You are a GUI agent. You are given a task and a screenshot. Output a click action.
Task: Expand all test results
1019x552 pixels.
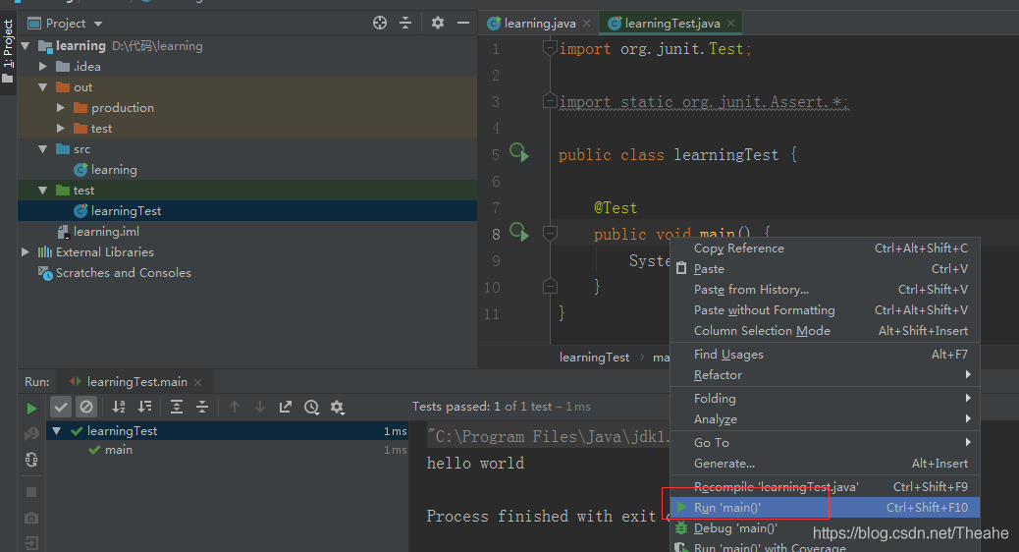pyautogui.click(x=176, y=407)
